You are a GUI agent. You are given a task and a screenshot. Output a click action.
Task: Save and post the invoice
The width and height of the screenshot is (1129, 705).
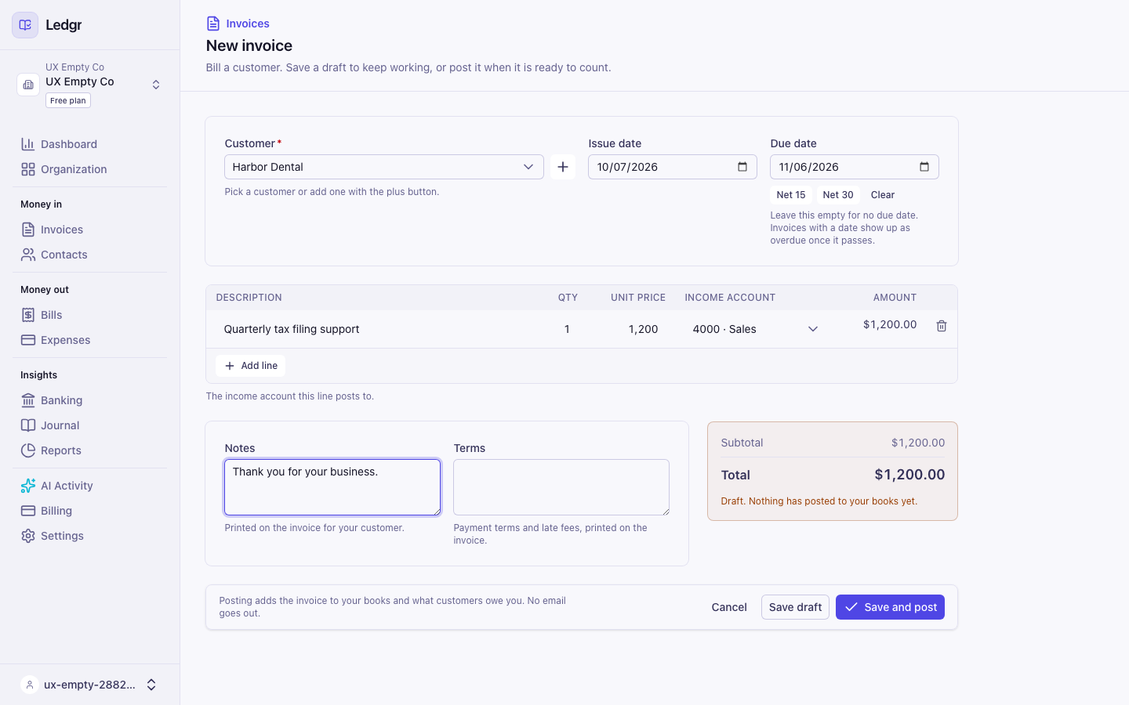coord(890,607)
